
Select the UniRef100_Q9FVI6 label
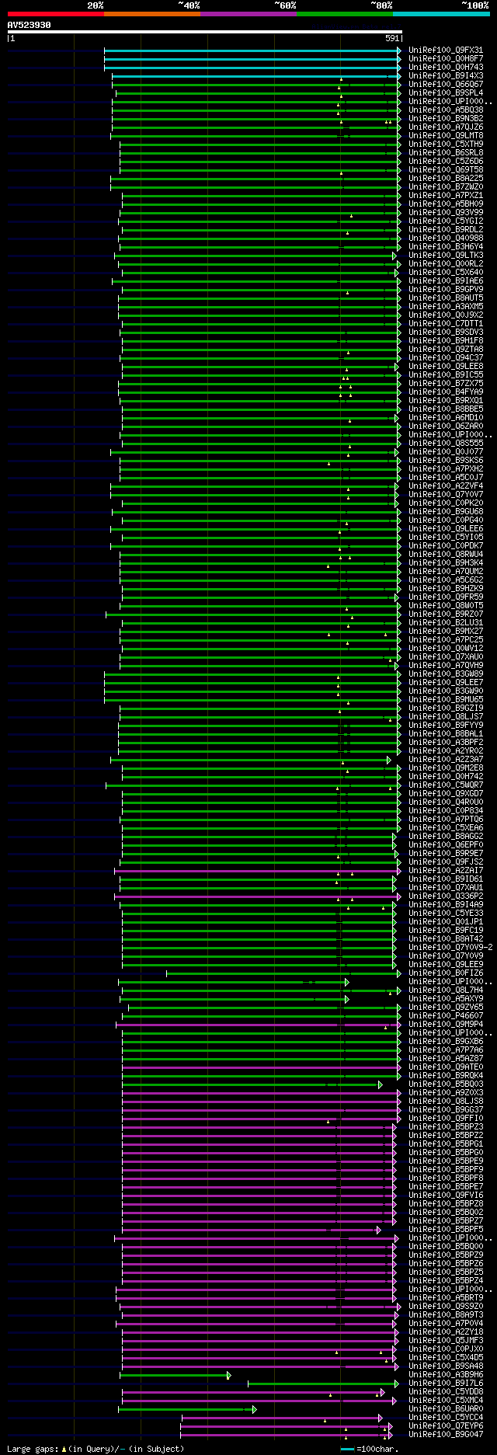coord(446,1195)
